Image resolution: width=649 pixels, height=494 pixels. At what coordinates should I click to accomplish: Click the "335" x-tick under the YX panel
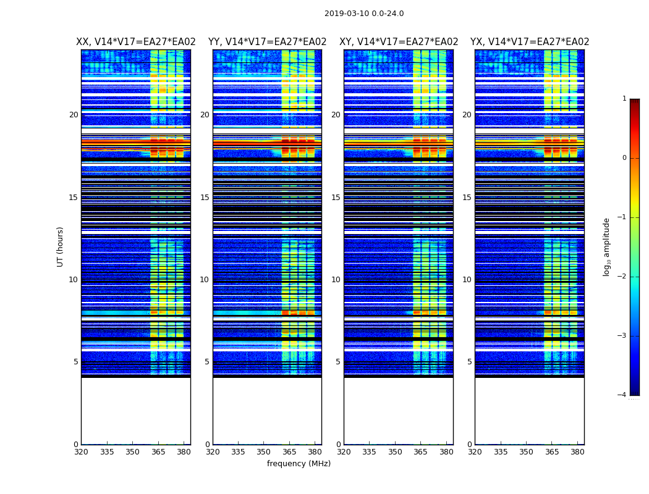click(501, 451)
